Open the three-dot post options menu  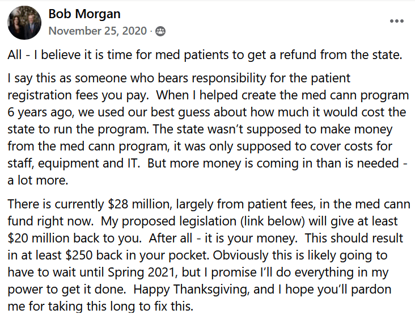point(396,21)
